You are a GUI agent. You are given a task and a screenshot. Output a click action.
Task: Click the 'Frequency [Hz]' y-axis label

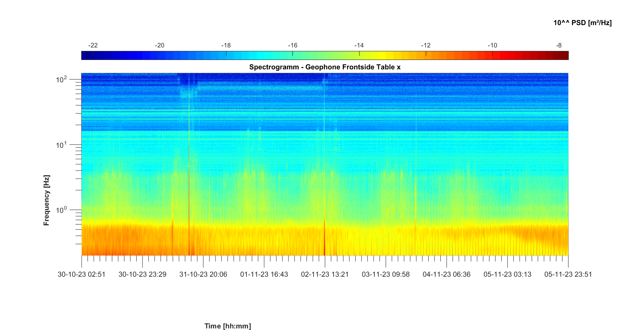click(x=47, y=200)
